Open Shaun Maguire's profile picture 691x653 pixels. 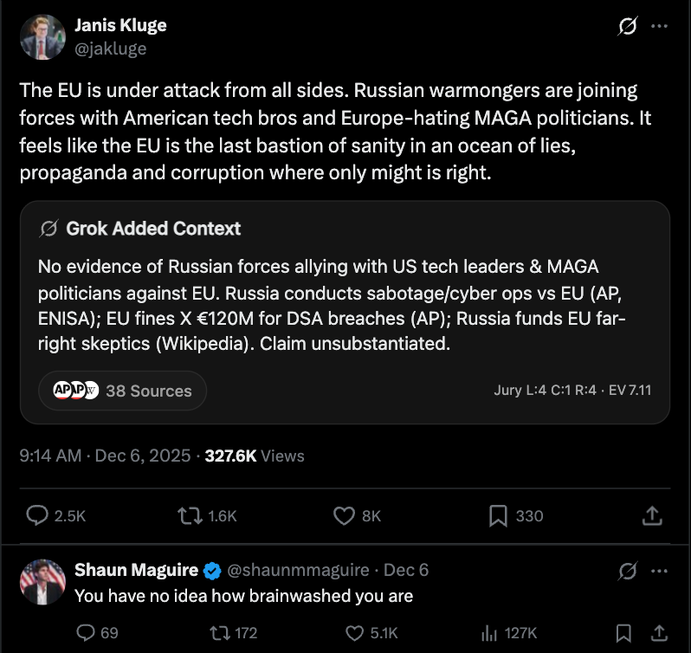[42, 582]
